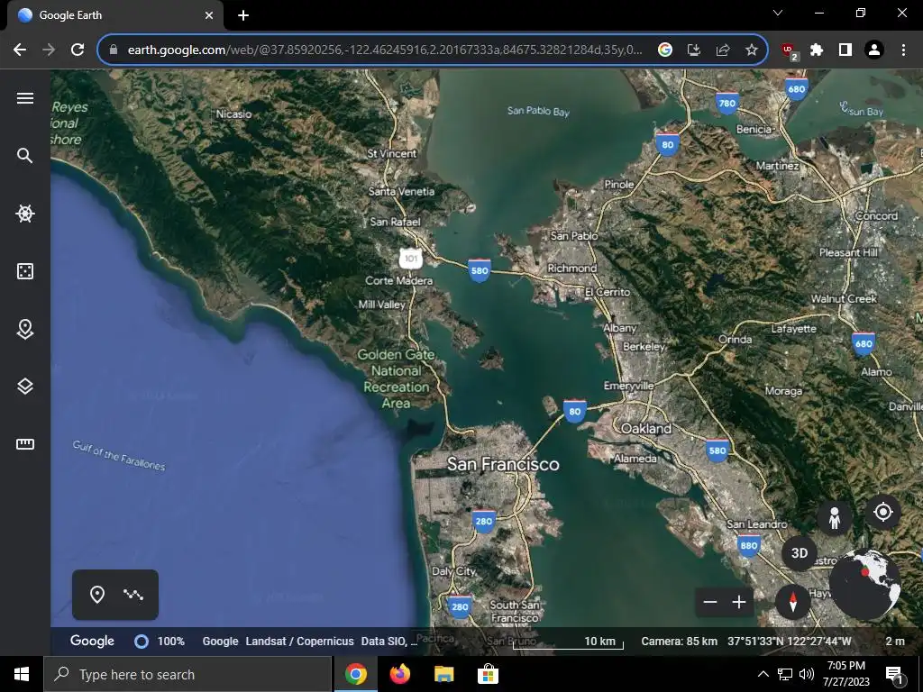The height and width of the screenshot is (692, 923).
Task: Click the US 101 highway shield
Action: coord(411,259)
